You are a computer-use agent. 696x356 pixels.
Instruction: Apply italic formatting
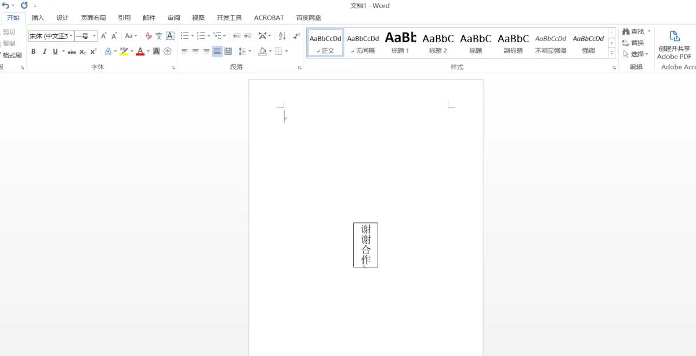[45, 51]
